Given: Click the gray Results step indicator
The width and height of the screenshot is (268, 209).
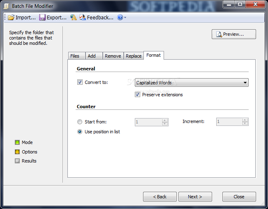Looking at the screenshot, I should click(17, 161).
